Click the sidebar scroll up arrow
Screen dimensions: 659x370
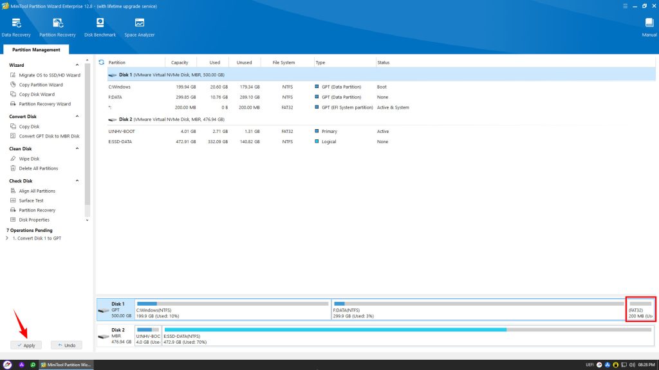(88, 61)
